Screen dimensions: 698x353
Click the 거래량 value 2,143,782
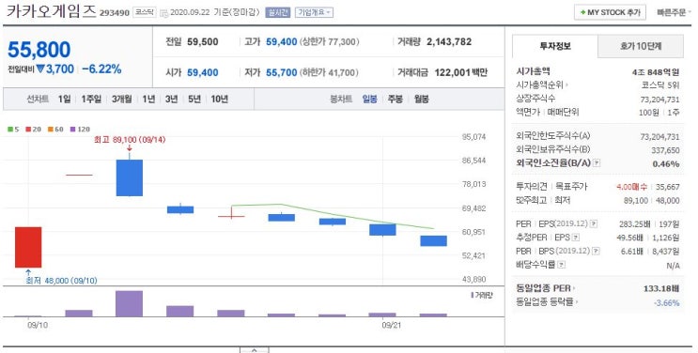pos(449,42)
